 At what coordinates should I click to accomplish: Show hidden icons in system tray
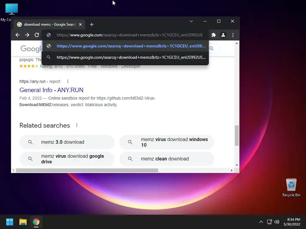coord(261,222)
